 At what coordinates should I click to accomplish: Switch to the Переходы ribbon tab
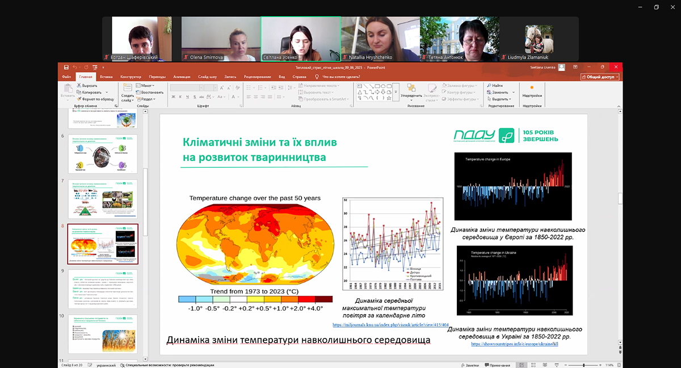[157, 77]
